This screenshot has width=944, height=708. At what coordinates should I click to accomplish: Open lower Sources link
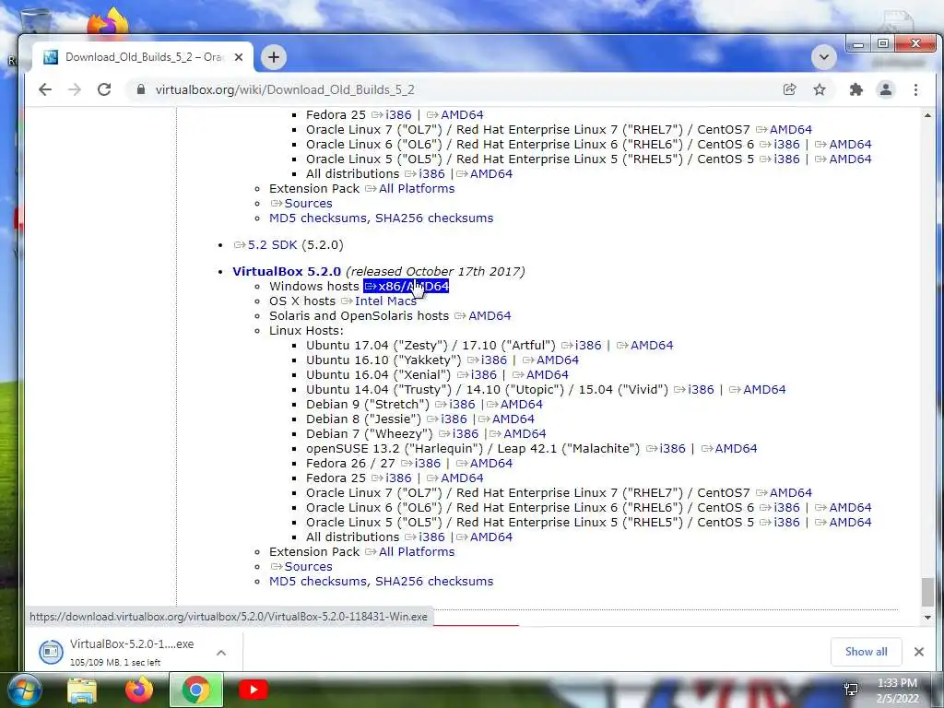pyautogui.click(x=301, y=567)
